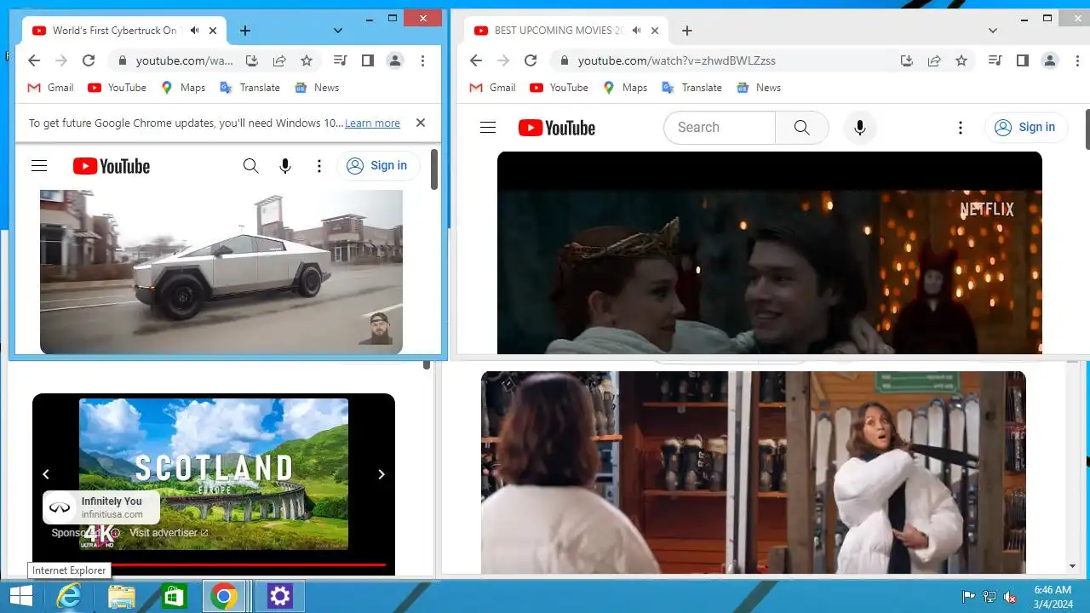The image size is (1090, 613).
Task: Click Learn more in Chrome update notice
Action: tap(372, 123)
